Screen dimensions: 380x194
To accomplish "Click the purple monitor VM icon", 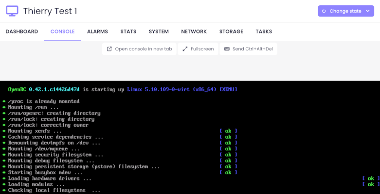I will [x=12, y=11].
